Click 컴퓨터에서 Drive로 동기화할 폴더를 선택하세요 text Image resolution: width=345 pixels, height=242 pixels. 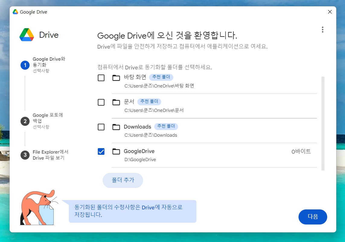pos(155,67)
